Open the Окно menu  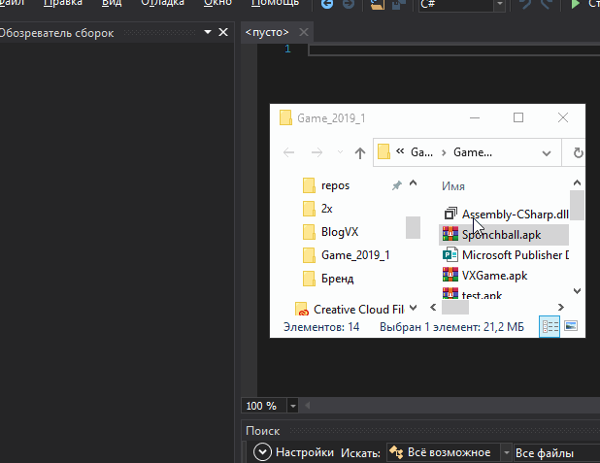pyautogui.click(x=217, y=3)
